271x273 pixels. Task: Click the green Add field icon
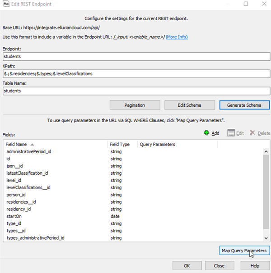207,133
